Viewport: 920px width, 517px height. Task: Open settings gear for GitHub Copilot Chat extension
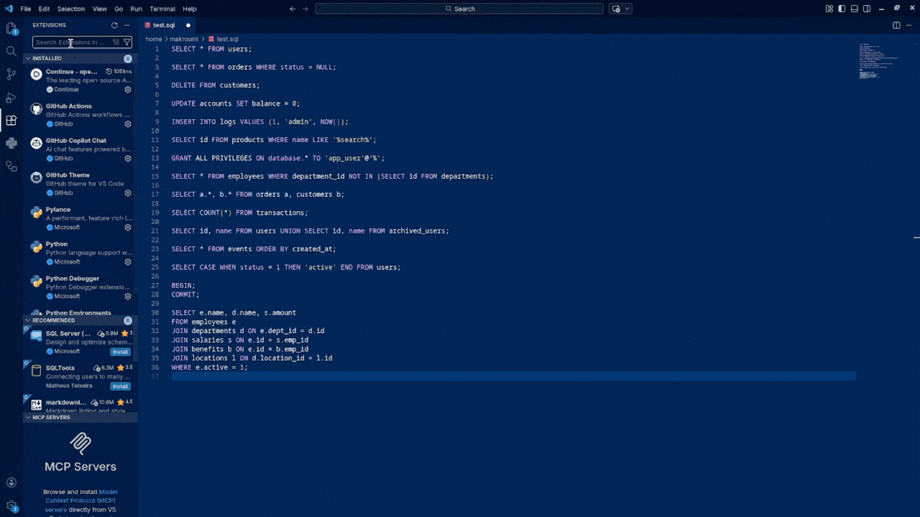point(128,158)
